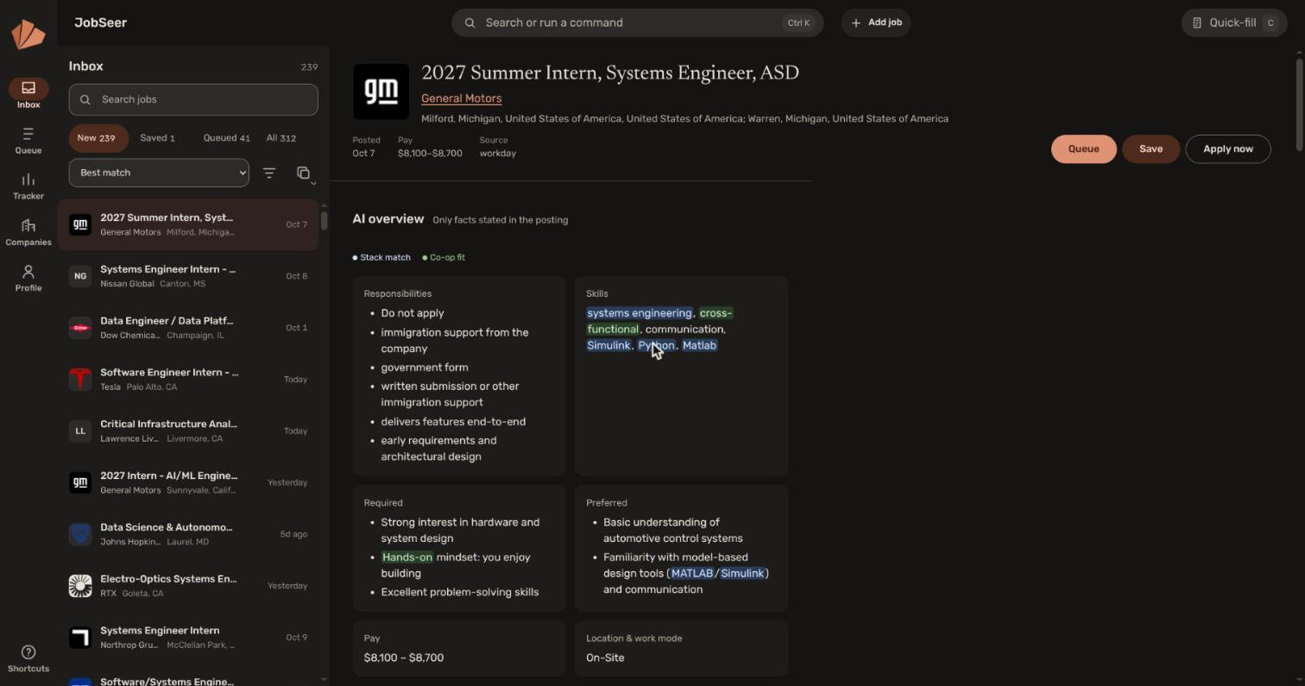Open the Tracker sidebar section
Image resolution: width=1305 pixels, height=686 pixels.
(28, 186)
